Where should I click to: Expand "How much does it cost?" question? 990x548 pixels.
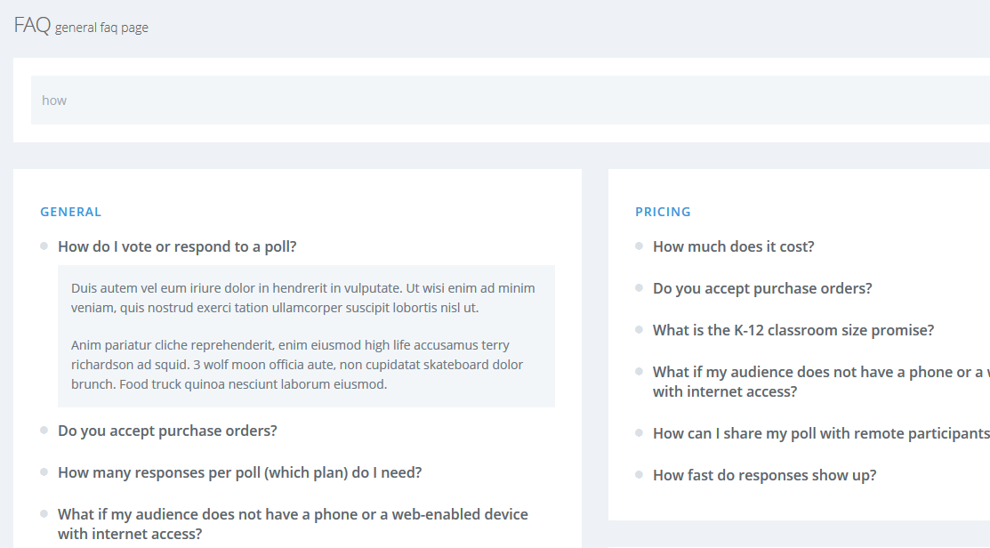(x=733, y=246)
